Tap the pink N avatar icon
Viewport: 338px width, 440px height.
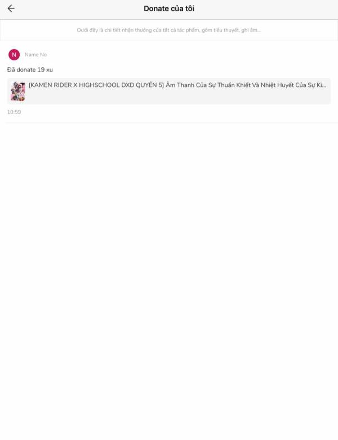click(14, 55)
